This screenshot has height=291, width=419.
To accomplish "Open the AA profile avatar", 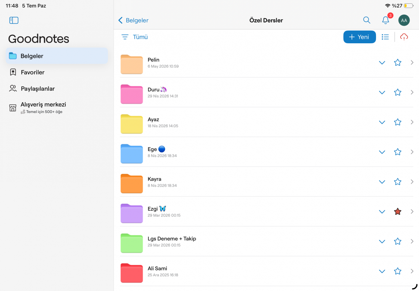I will (404, 20).
